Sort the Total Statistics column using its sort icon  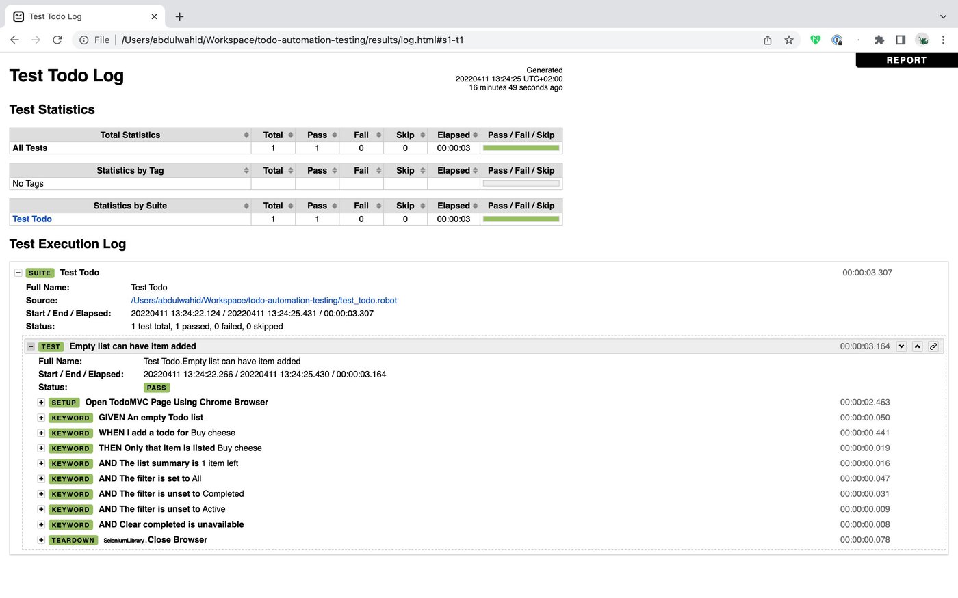(x=246, y=135)
